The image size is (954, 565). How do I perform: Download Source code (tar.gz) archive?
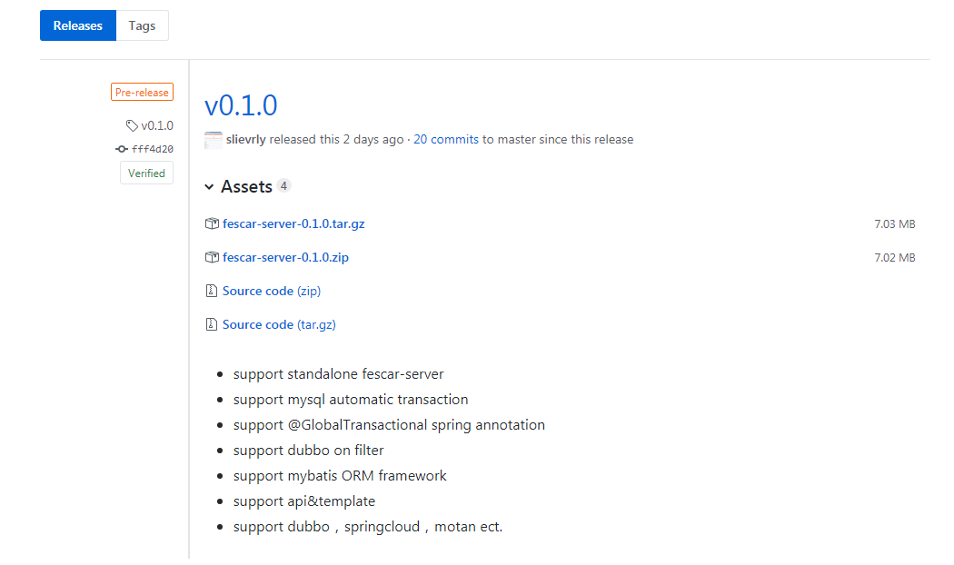(278, 324)
